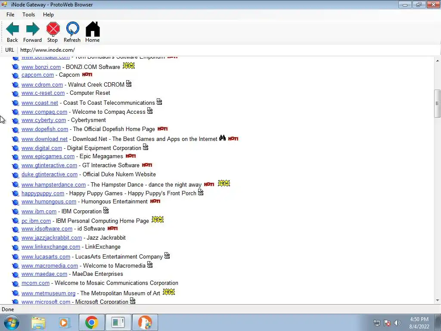
Task: Stop page loading with Stop icon
Action: click(53, 32)
